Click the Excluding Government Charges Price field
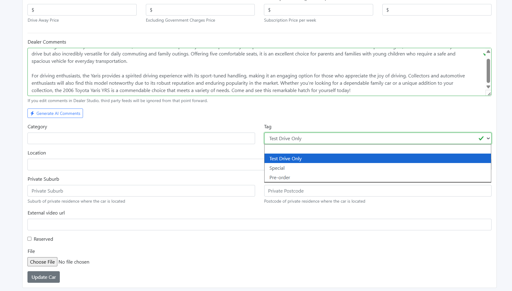The image size is (512, 291). (203, 10)
